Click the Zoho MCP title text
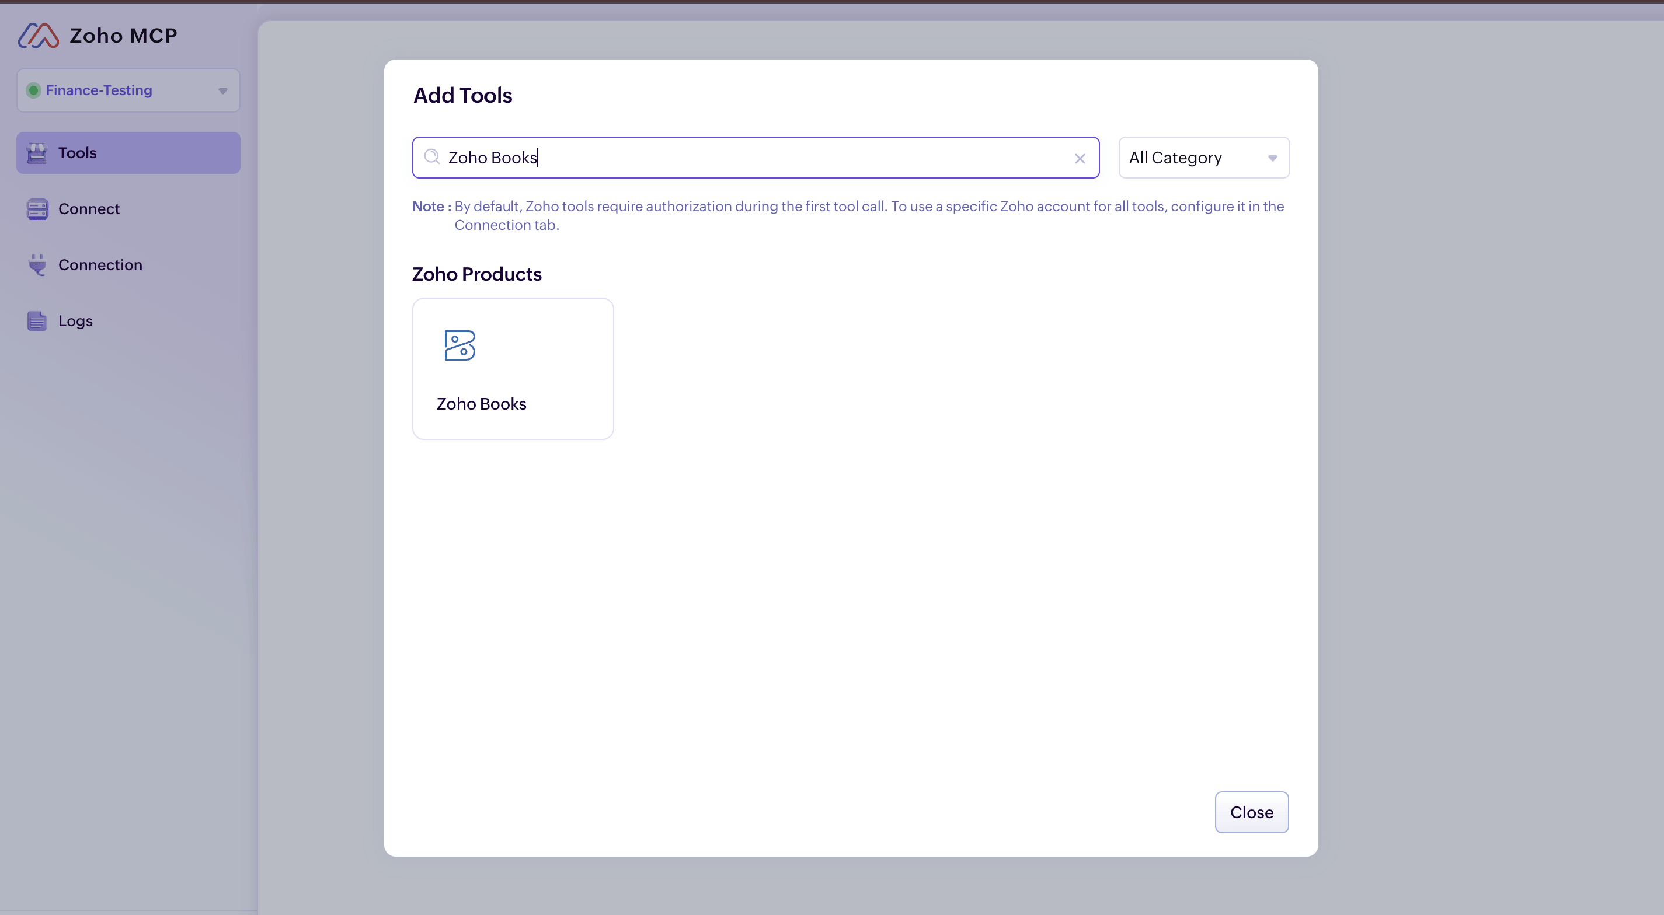This screenshot has height=915, width=1664. (x=123, y=36)
